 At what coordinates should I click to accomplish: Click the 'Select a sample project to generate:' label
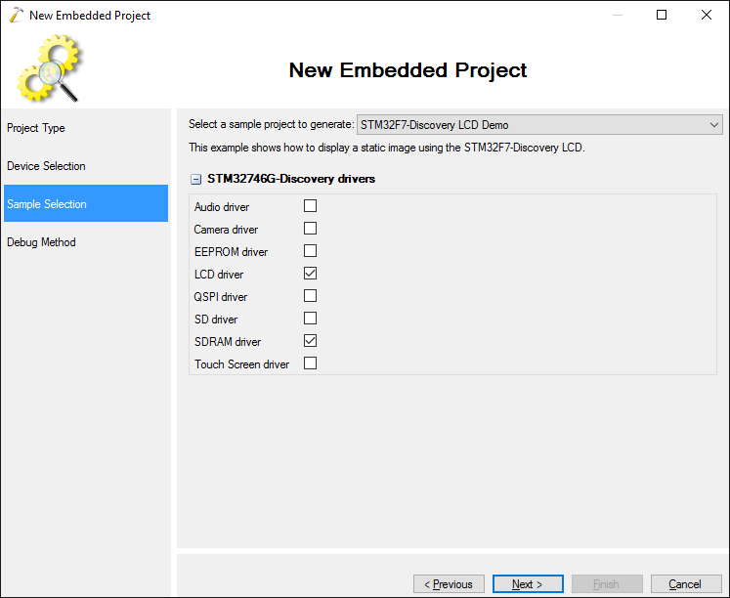(272, 124)
